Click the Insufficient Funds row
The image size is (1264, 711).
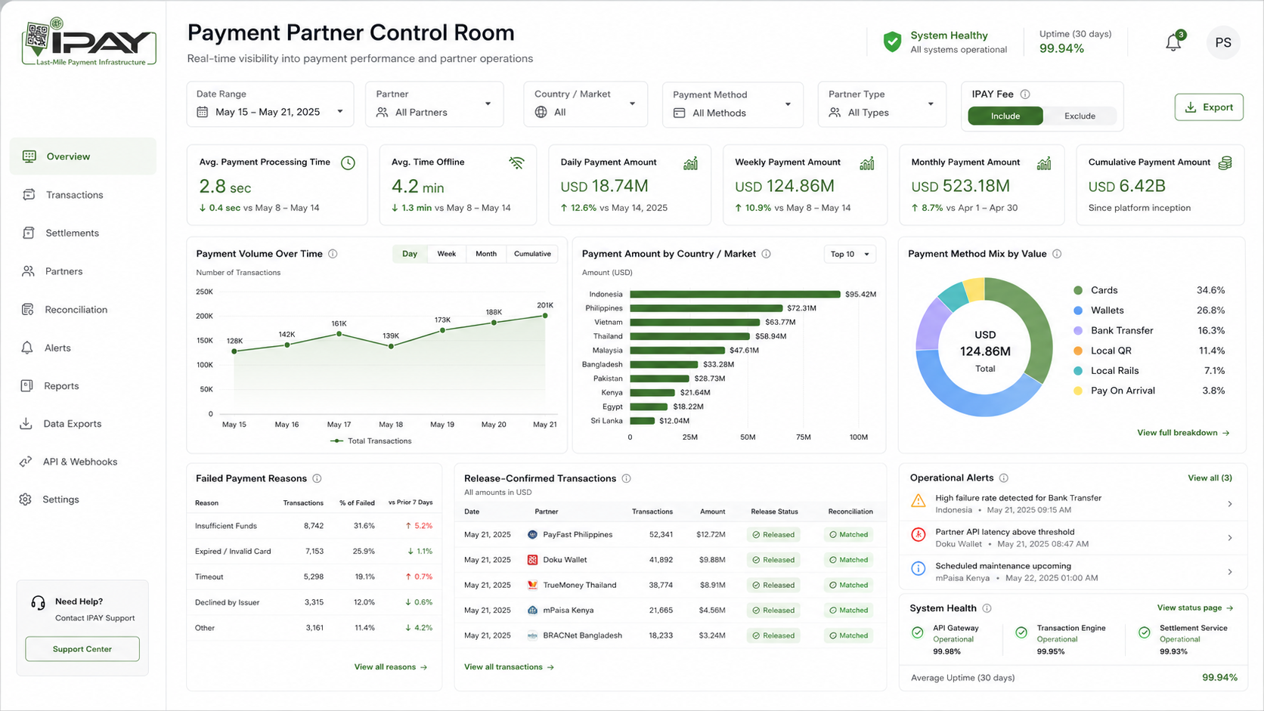(x=314, y=526)
